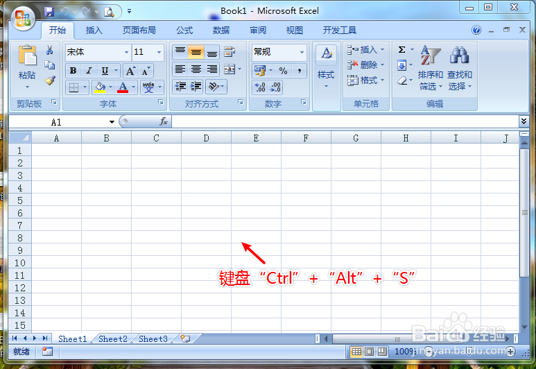Viewport: 536px width, 369px height.
Task: Switch to Sheet2 worksheet tab
Action: pyautogui.click(x=113, y=339)
